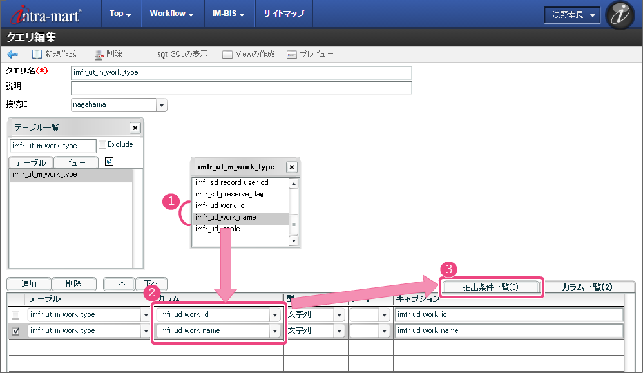
Task: Toggle the Exclude checkbox
Action: (102, 144)
